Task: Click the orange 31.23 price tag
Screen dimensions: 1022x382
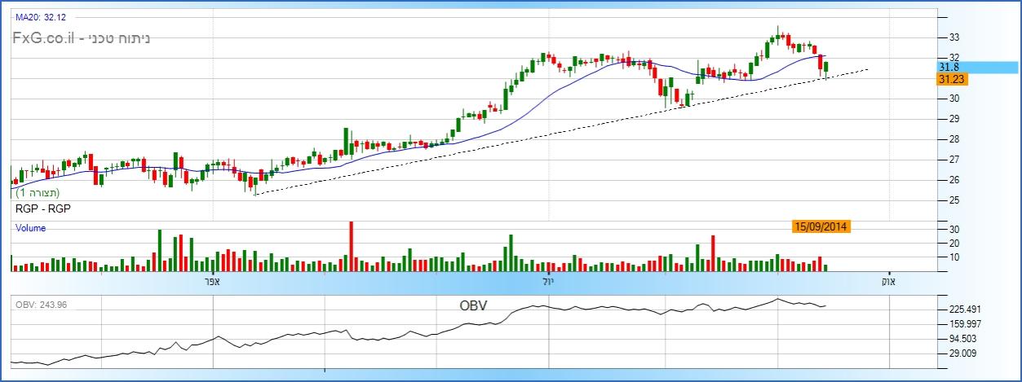Action: point(952,79)
